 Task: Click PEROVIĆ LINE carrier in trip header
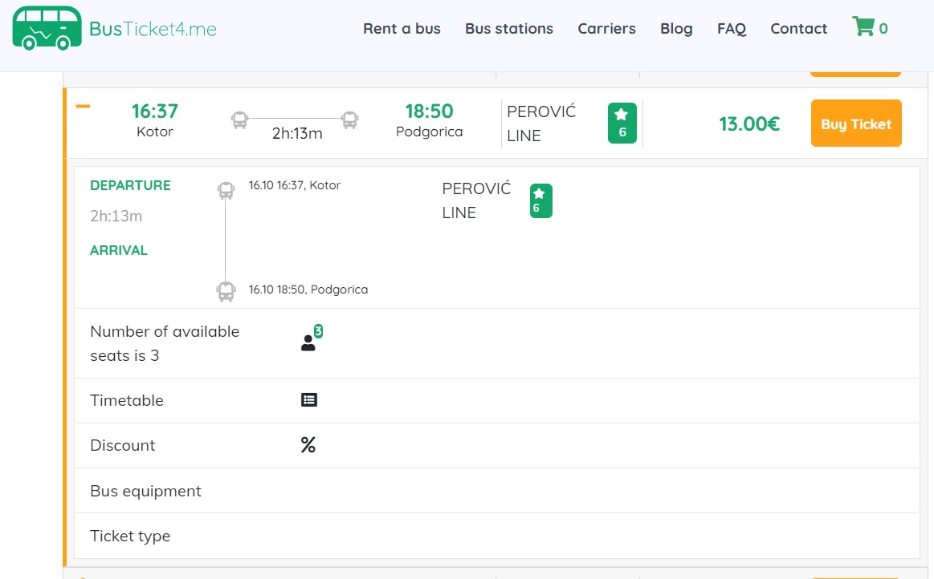click(541, 123)
